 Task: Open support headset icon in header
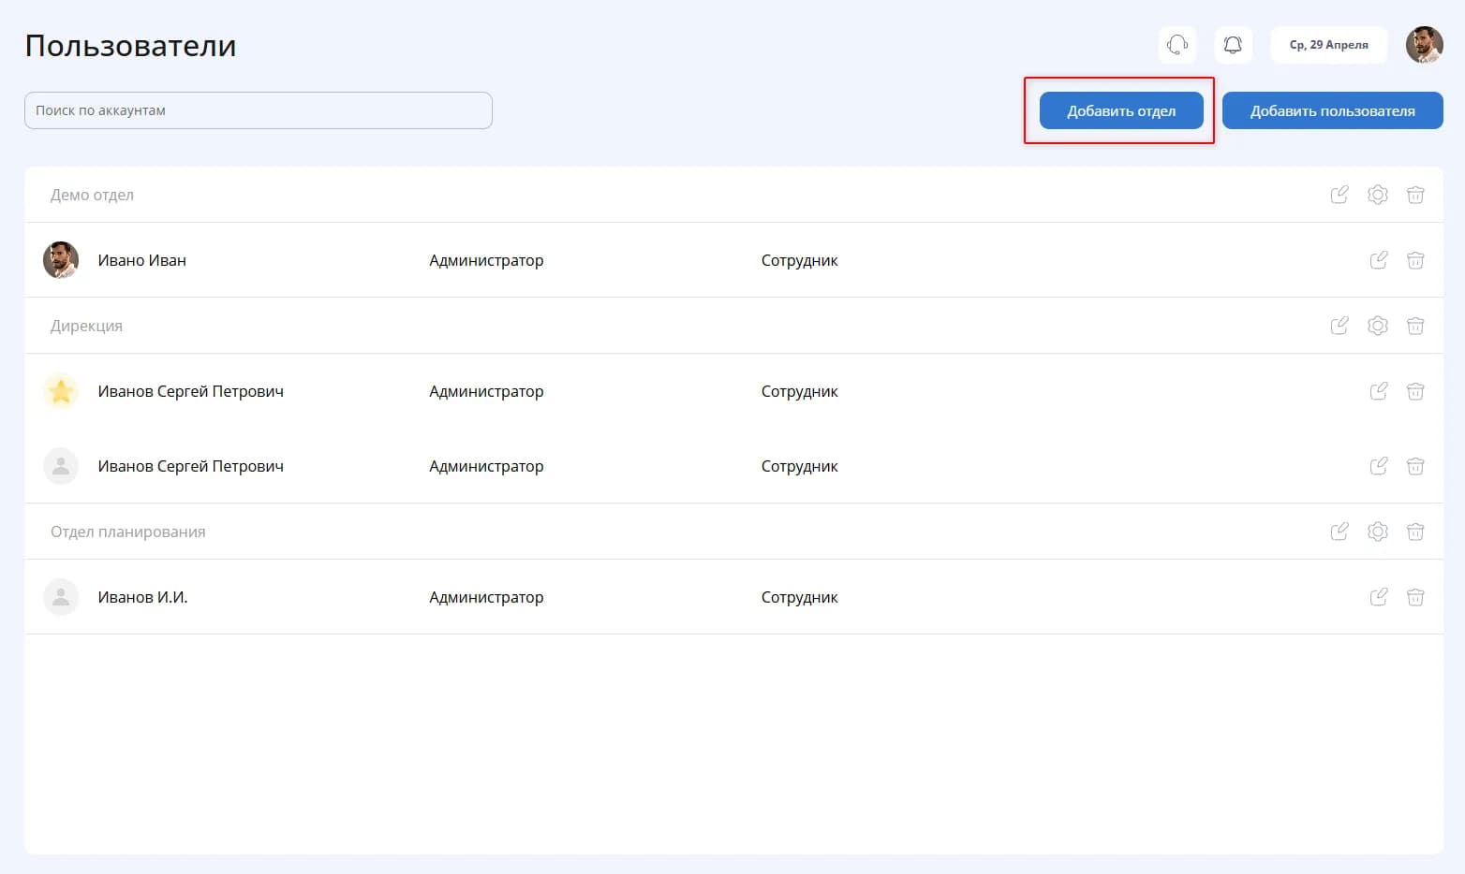[x=1177, y=45]
